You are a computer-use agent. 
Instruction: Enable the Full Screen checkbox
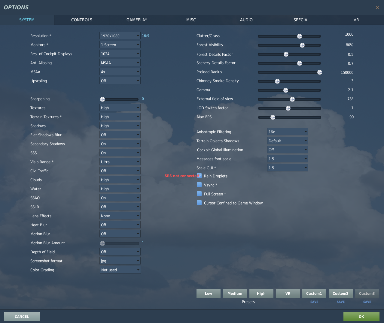tap(199, 194)
